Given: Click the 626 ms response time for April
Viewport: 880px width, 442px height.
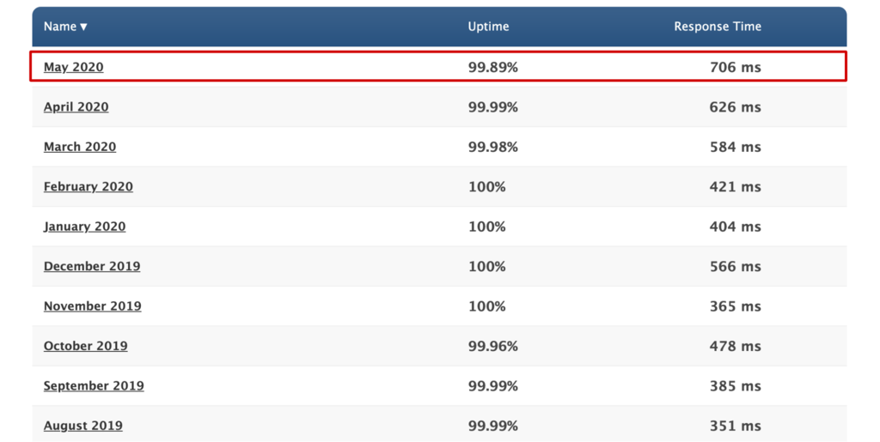Looking at the screenshot, I should click(735, 107).
